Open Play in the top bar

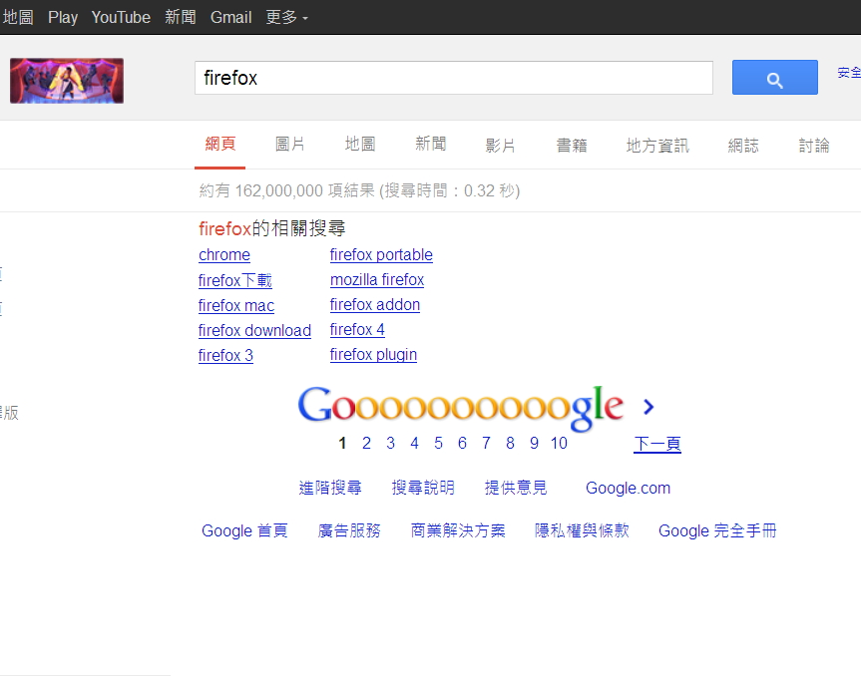pos(63,17)
